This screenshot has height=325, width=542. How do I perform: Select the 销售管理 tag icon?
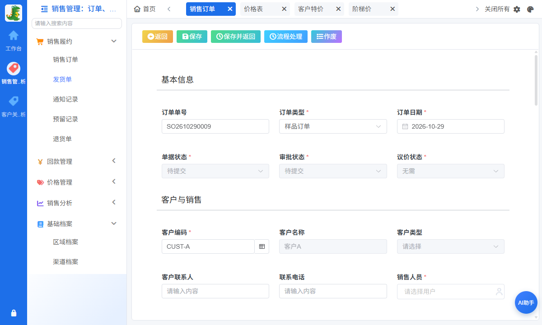coord(14,68)
